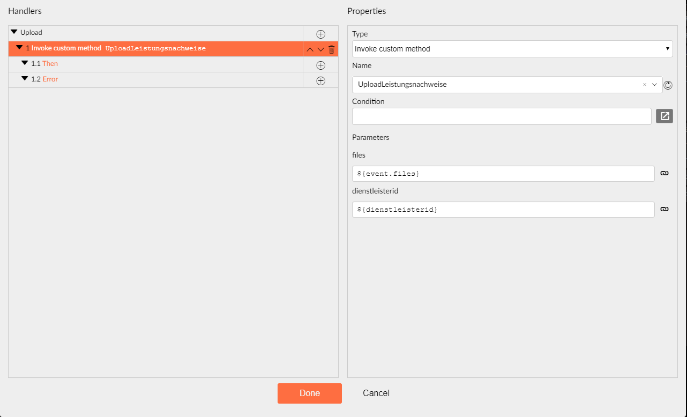Add handler under 1.2 Error
Screen dimensions: 687x417
click(320, 80)
